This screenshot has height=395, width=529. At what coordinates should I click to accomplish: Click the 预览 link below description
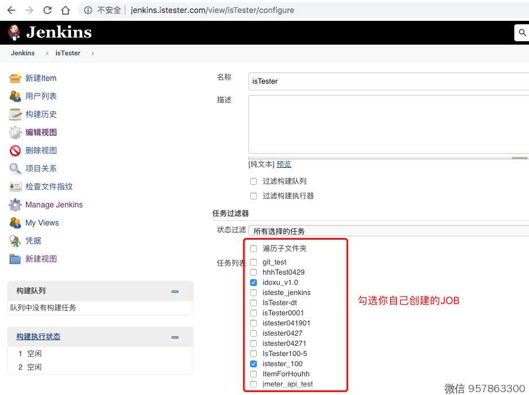click(284, 164)
